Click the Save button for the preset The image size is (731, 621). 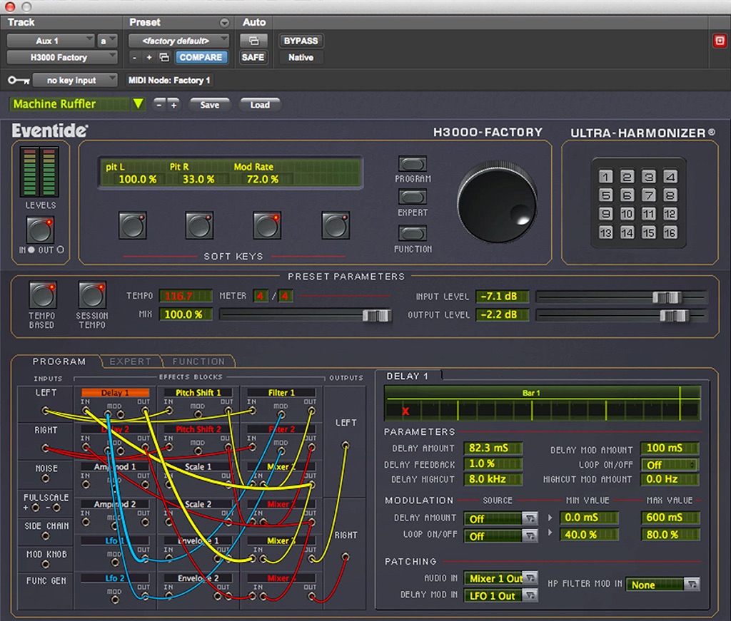(210, 104)
